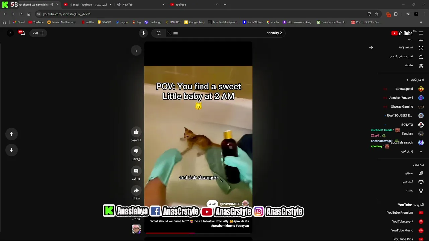Dislike the short with thumbs down

point(136,151)
